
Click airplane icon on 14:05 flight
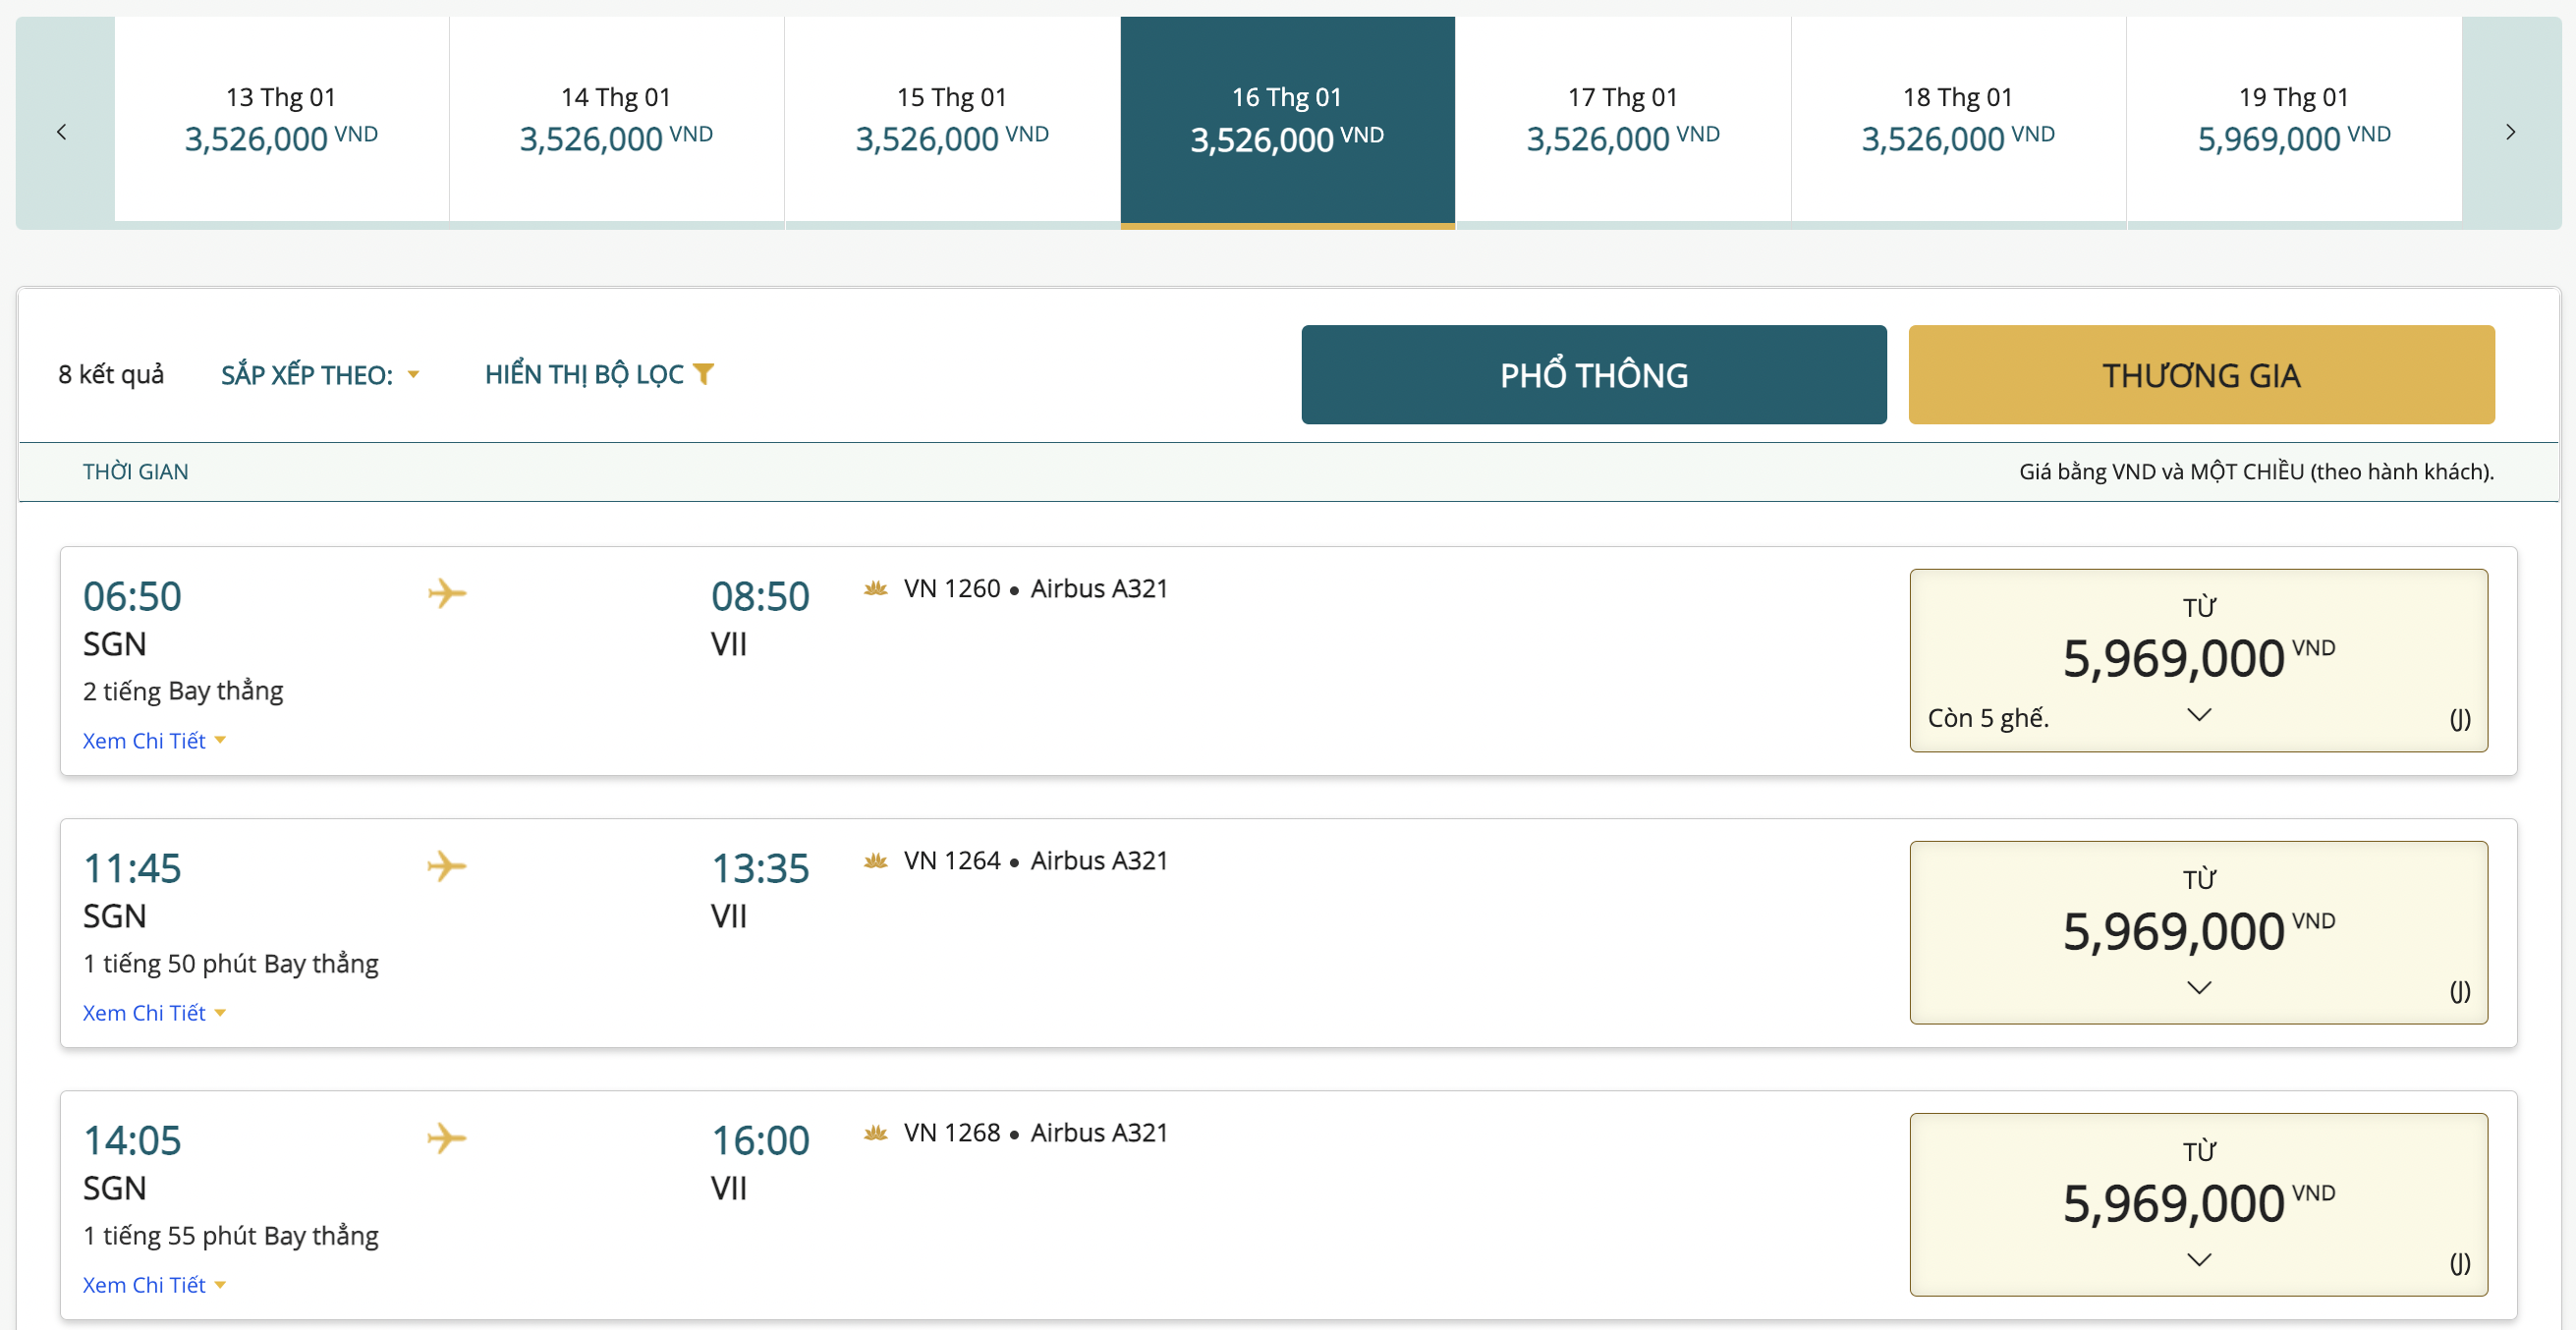click(447, 1137)
